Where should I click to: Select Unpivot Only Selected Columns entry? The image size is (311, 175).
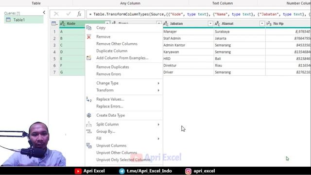point(124,160)
